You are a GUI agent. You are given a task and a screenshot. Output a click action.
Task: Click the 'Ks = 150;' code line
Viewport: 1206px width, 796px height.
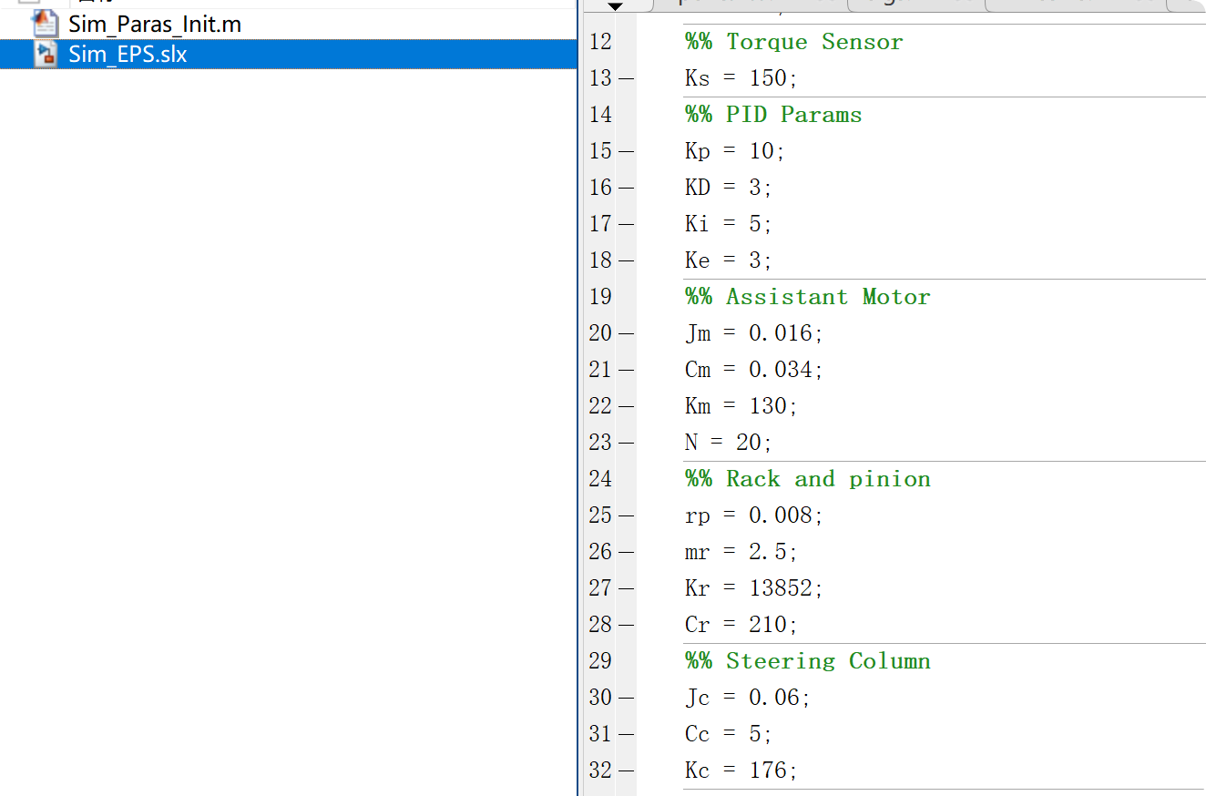pyautogui.click(x=741, y=78)
